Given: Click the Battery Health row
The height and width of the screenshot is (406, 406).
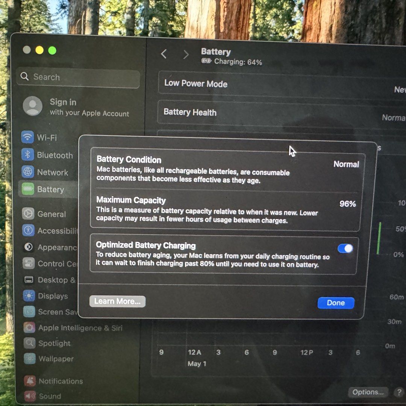Looking at the screenshot, I should [x=282, y=114].
